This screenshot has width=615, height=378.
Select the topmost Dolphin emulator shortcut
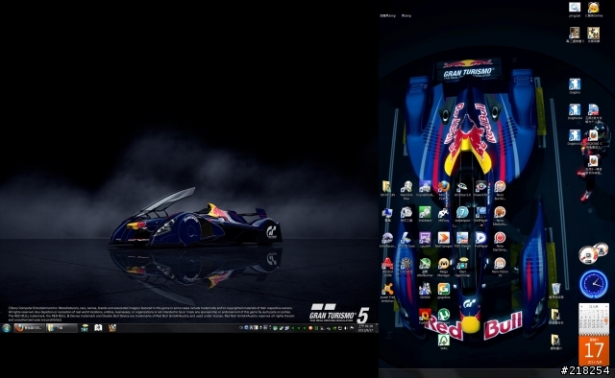pos(575,84)
